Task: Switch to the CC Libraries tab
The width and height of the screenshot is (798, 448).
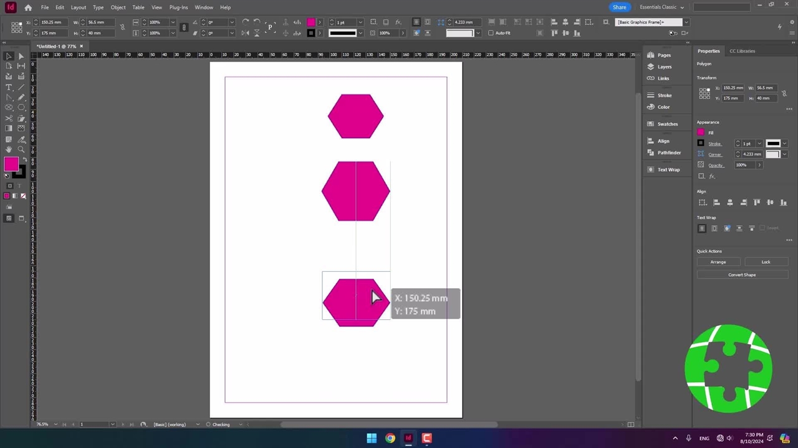Action: pos(742,51)
